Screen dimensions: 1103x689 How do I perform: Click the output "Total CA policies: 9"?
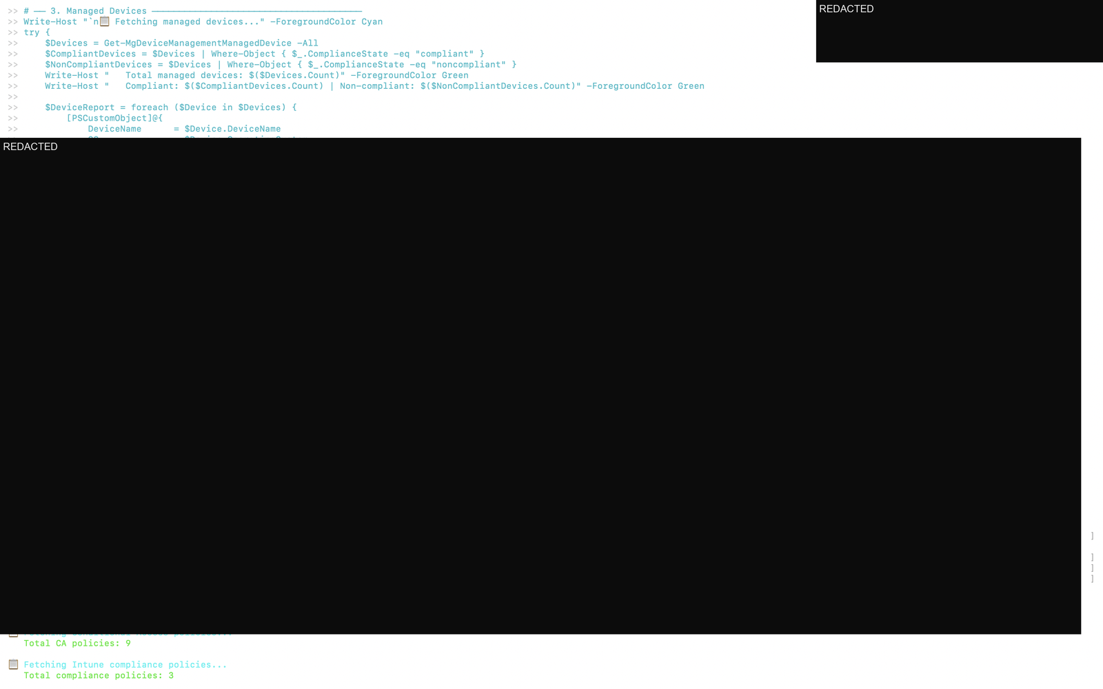click(77, 644)
